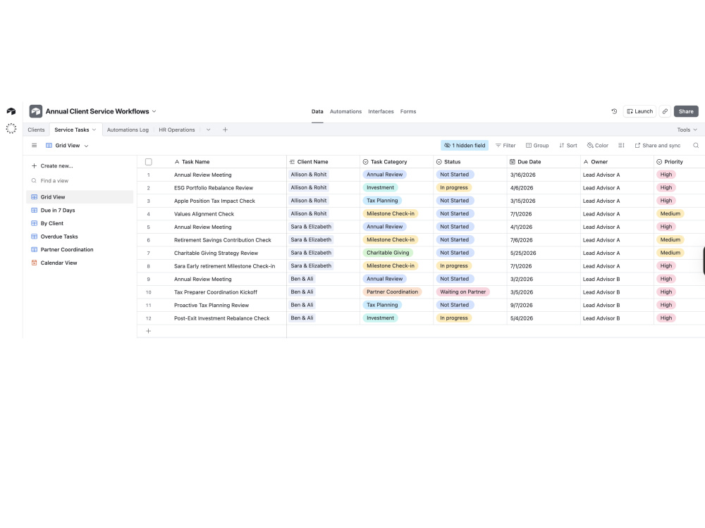
Task: Expand the more tables chevron
Action: pyautogui.click(x=208, y=130)
